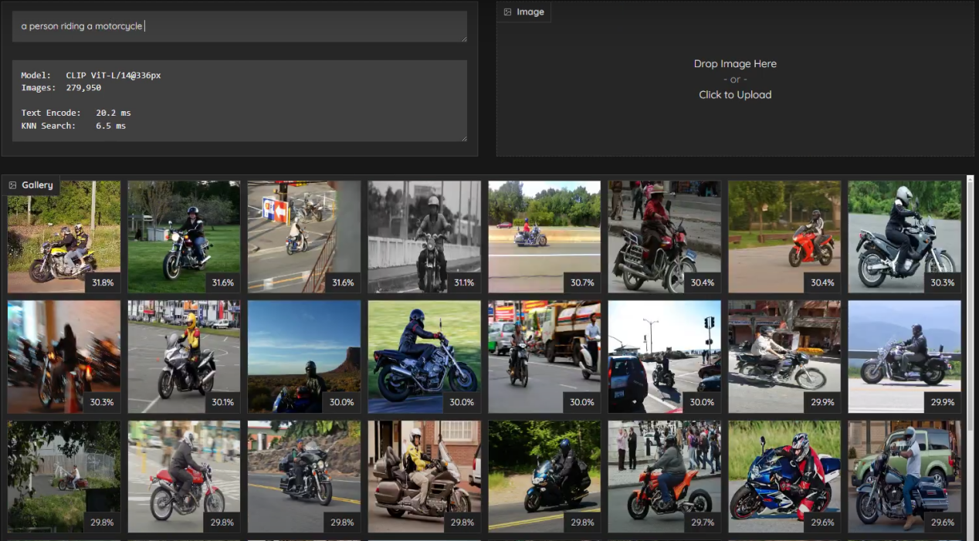This screenshot has height=541, width=979.
Task: Click the image icon beside the Image label
Action: click(507, 12)
